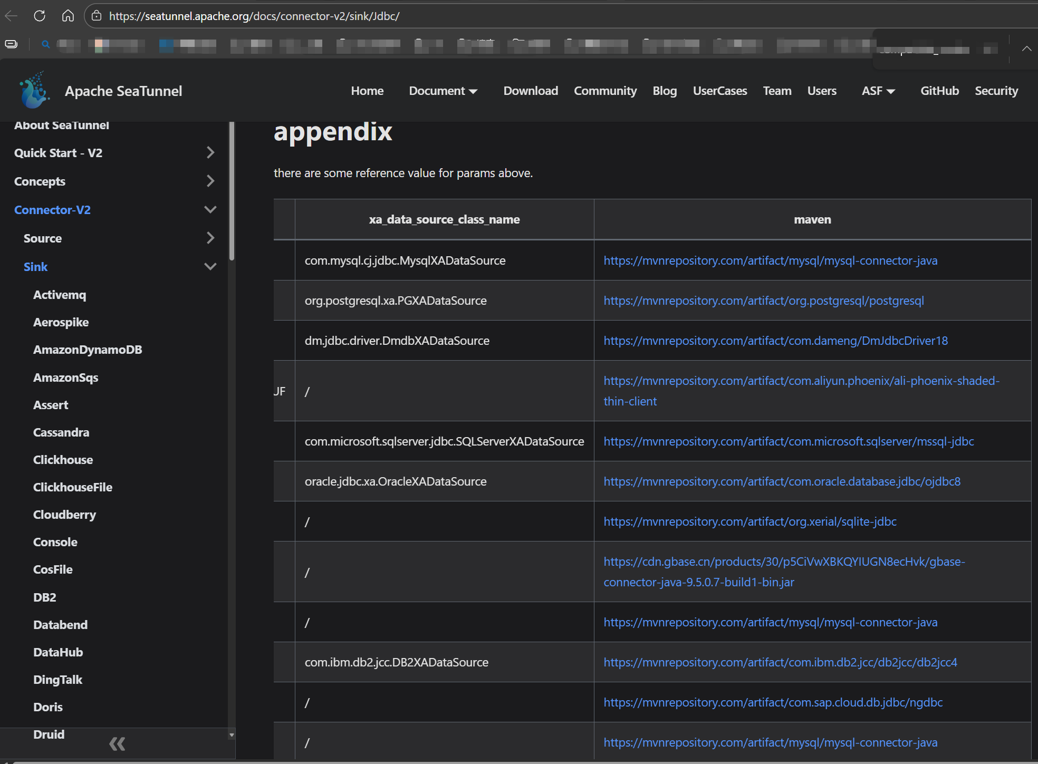Click the browser back arrow

click(x=12, y=16)
